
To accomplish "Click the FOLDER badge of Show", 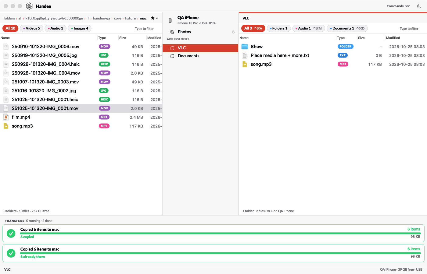I will (x=345, y=47).
